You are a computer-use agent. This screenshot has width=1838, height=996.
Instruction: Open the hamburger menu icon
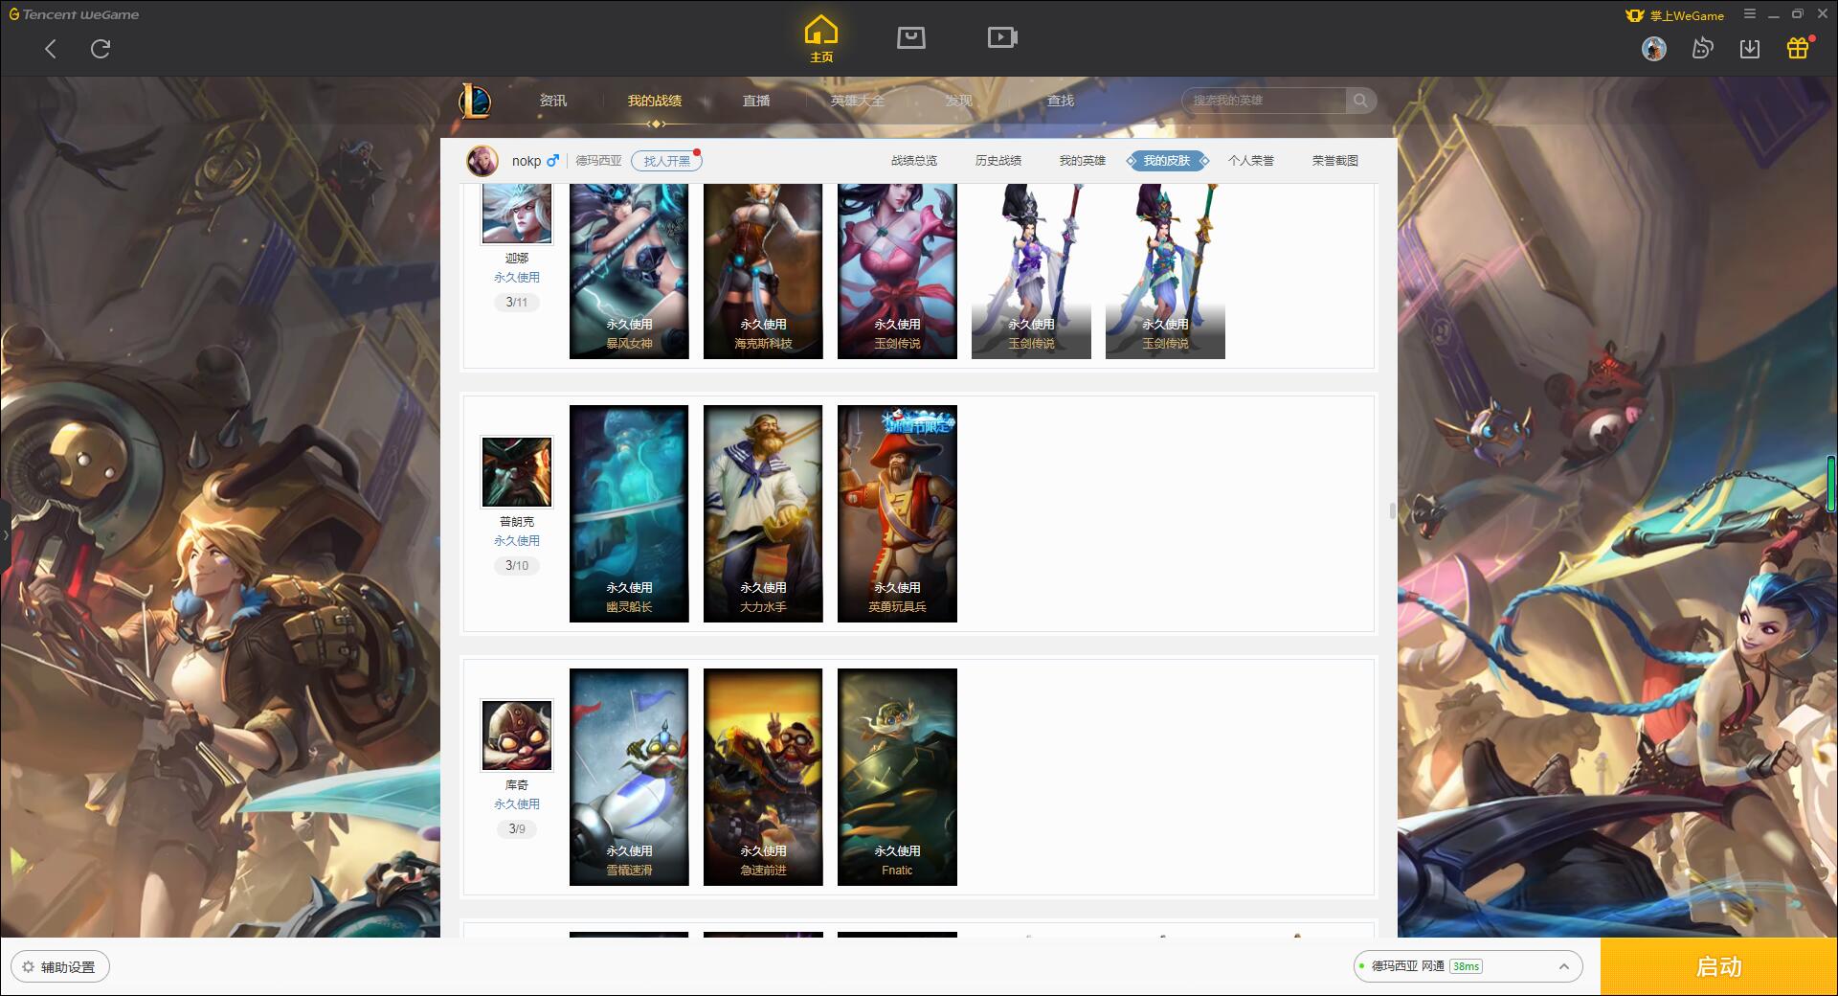(1750, 14)
